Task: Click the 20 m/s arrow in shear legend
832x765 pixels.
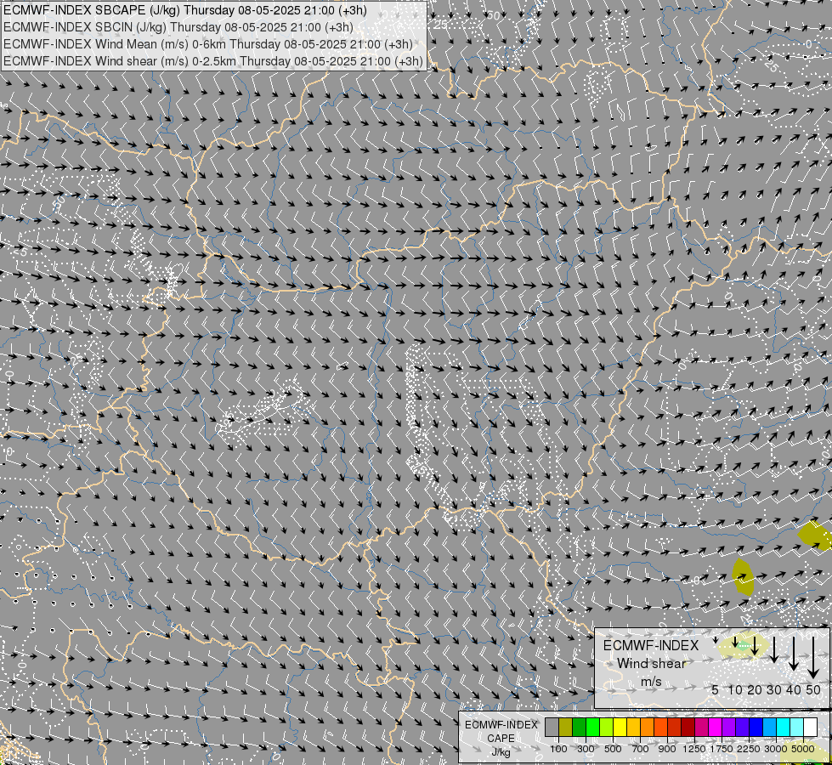Action: (x=755, y=646)
